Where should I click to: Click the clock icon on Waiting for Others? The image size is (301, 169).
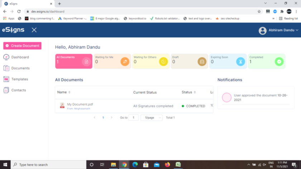163,62
